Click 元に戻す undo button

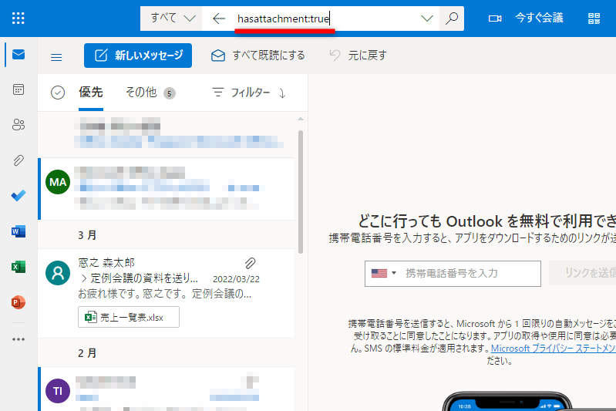point(358,56)
